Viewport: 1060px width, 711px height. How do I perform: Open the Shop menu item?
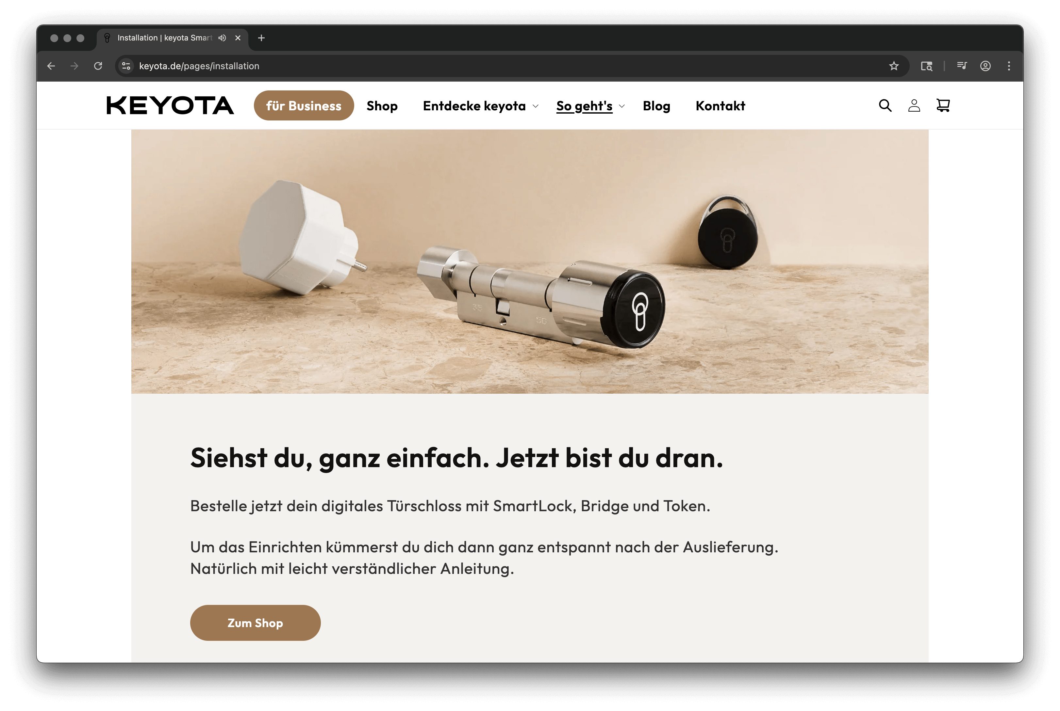coord(382,106)
